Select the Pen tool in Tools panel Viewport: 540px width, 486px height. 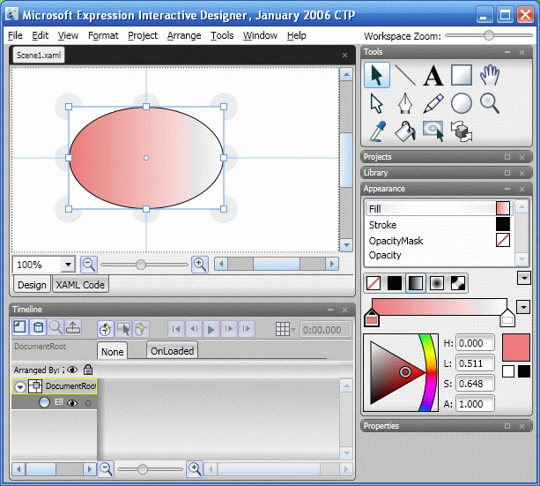point(405,103)
